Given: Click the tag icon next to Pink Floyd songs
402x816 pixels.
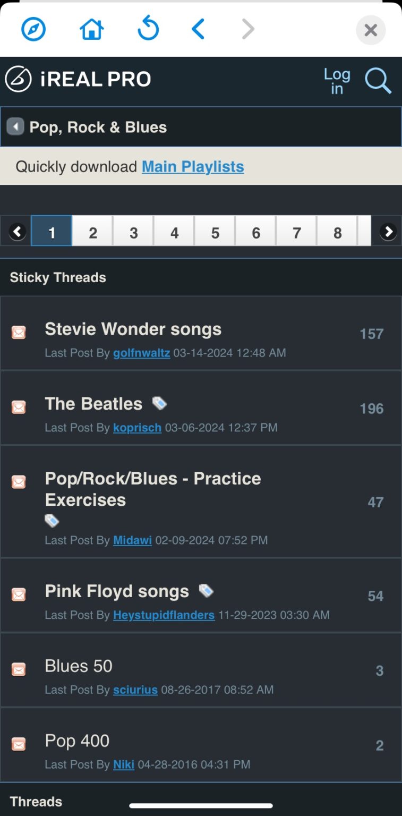Looking at the screenshot, I should click(206, 591).
